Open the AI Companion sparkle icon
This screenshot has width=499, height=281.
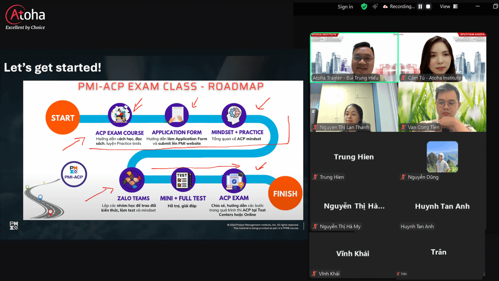coord(375,6)
